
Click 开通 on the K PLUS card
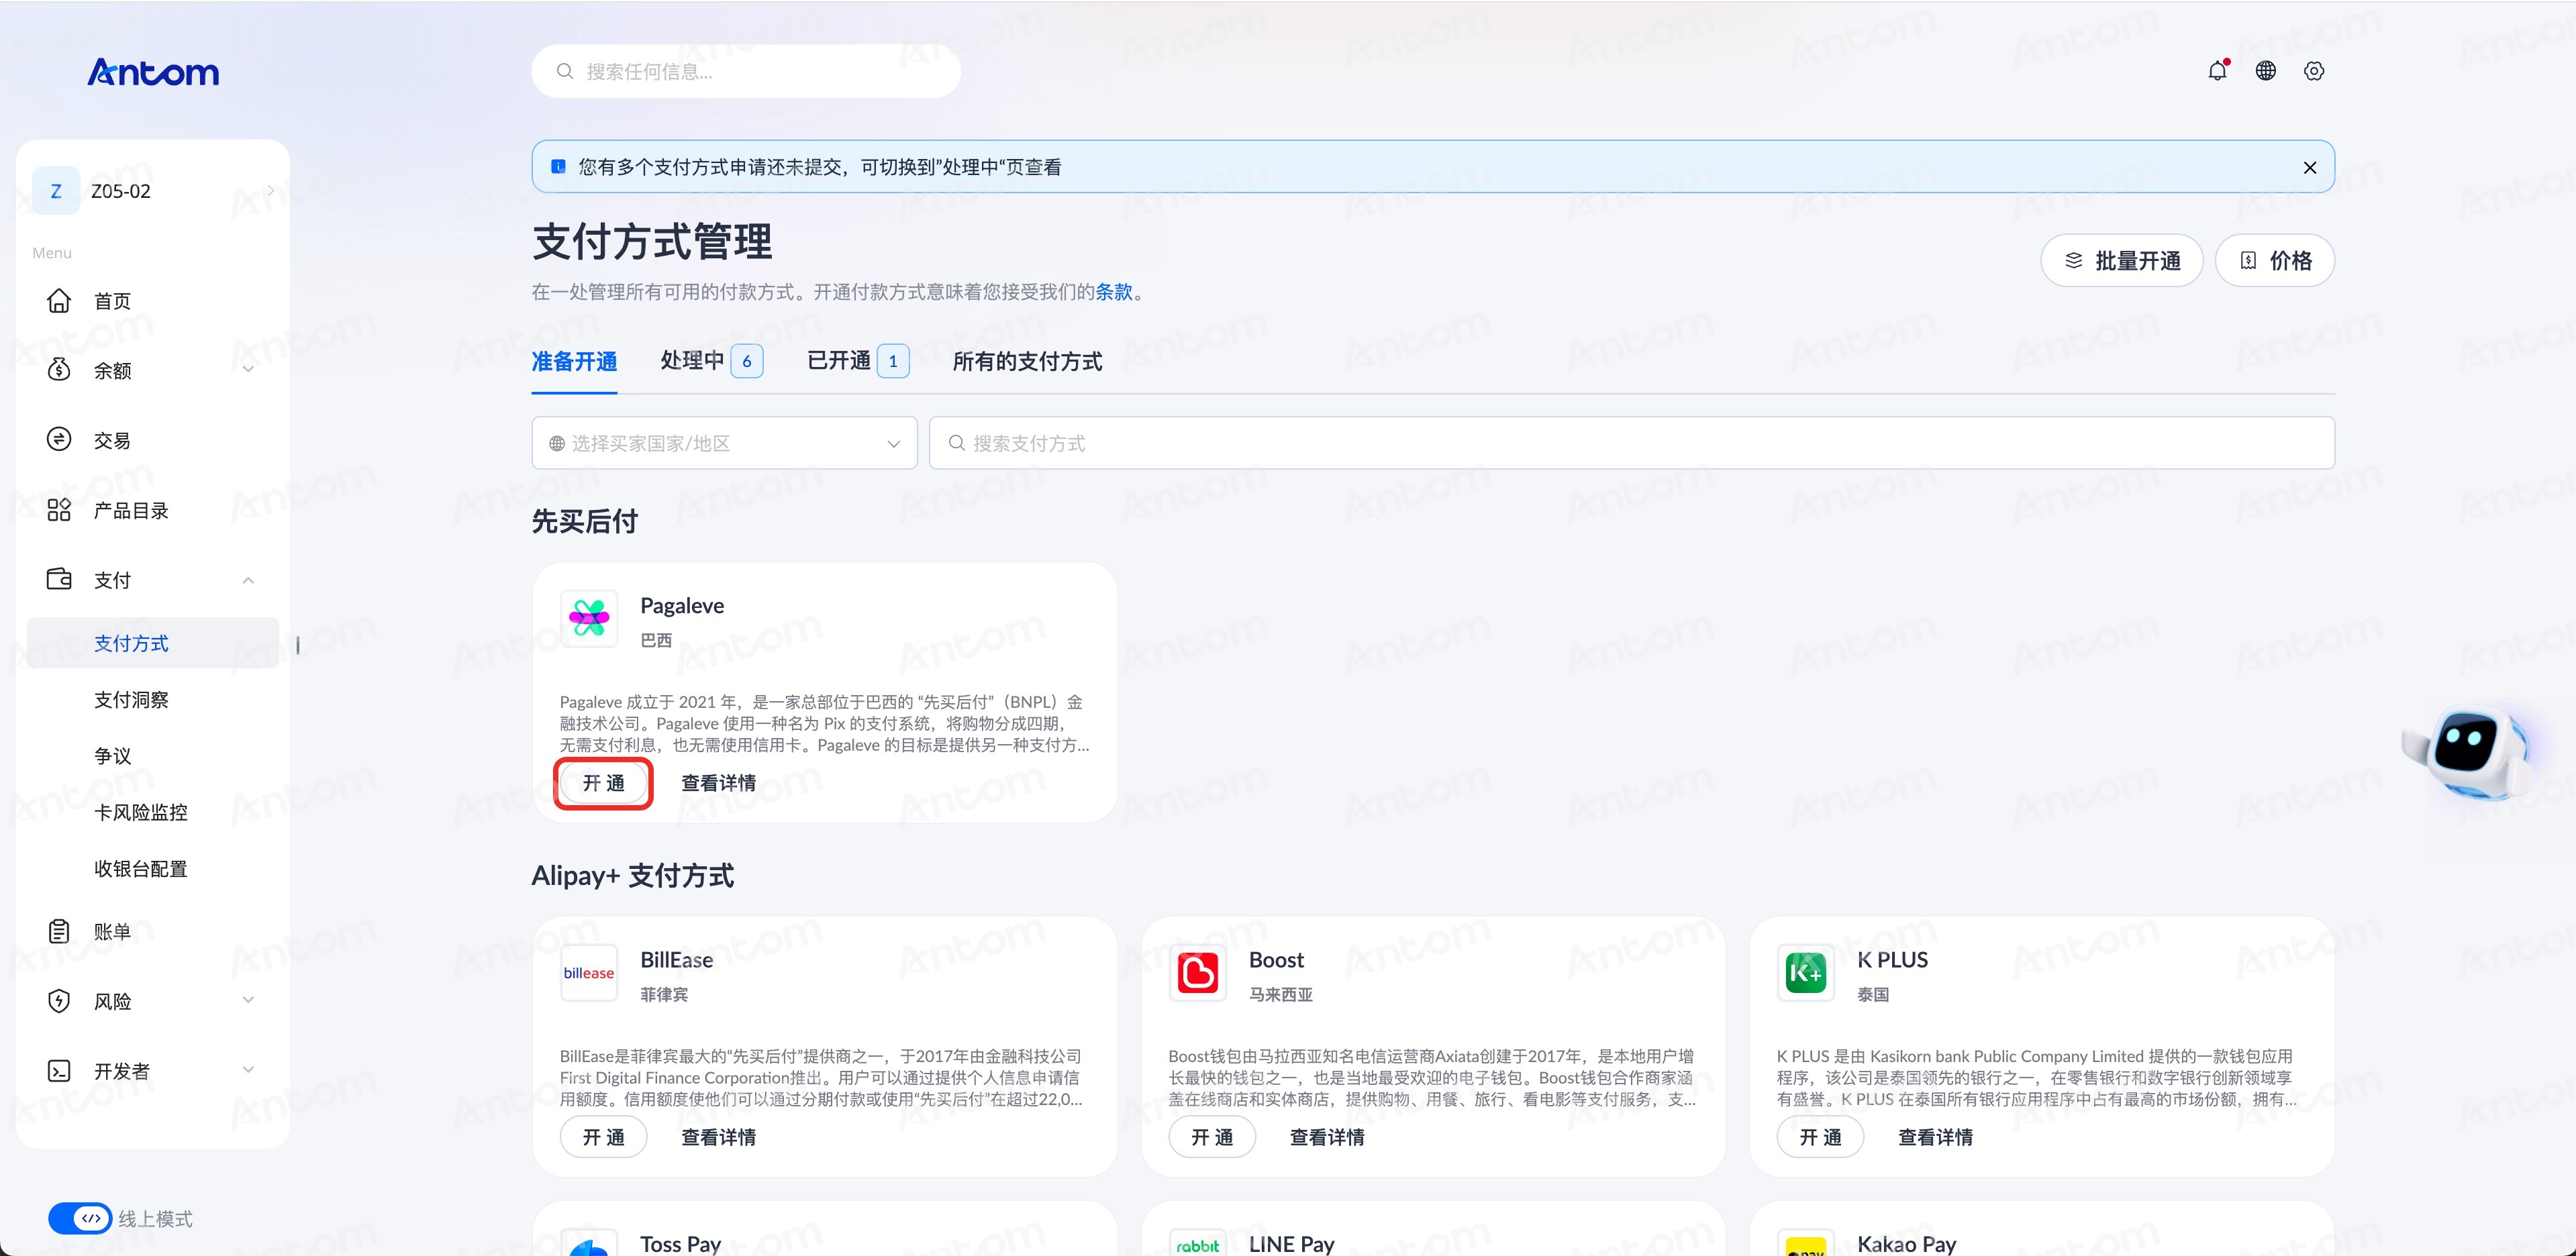(x=1820, y=1137)
